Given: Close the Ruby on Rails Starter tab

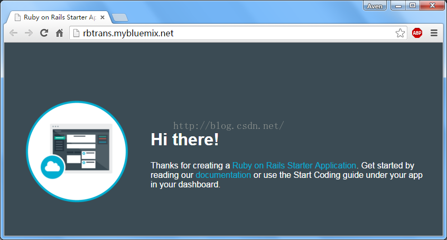Looking at the screenshot, I should point(103,17).
